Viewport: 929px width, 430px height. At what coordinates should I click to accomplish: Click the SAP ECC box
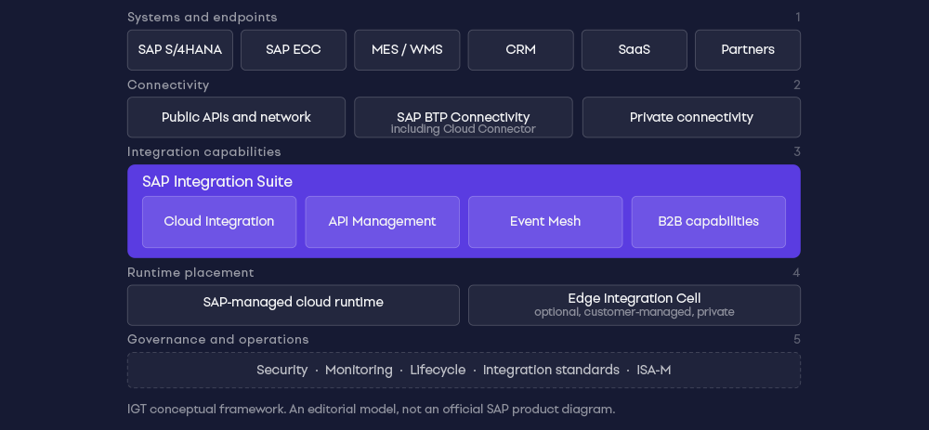pyautogui.click(x=294, y=50)
